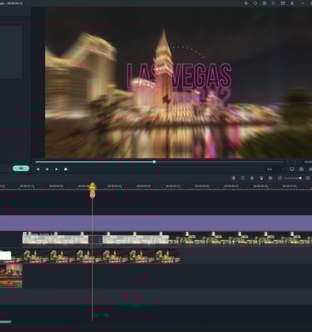Click the lightbulb tips icon in title bar
Image resolution: width=312 pixels, height=332 pixels.
[245, 3]
